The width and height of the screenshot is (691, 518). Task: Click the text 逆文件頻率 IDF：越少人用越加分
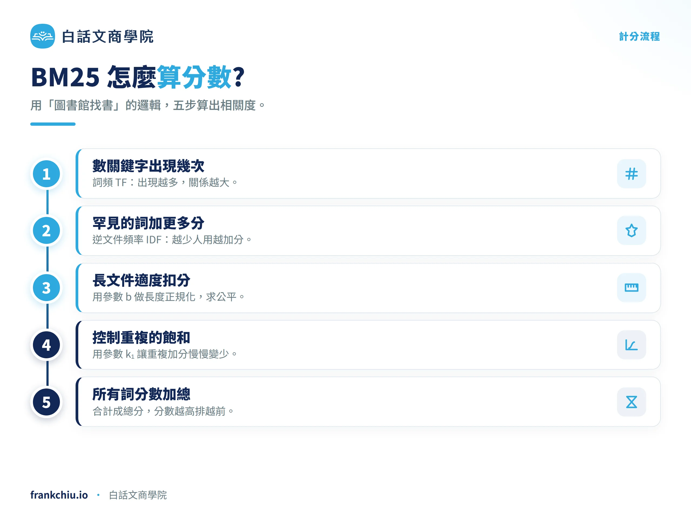pyautogui.click(x=172, y=240)
